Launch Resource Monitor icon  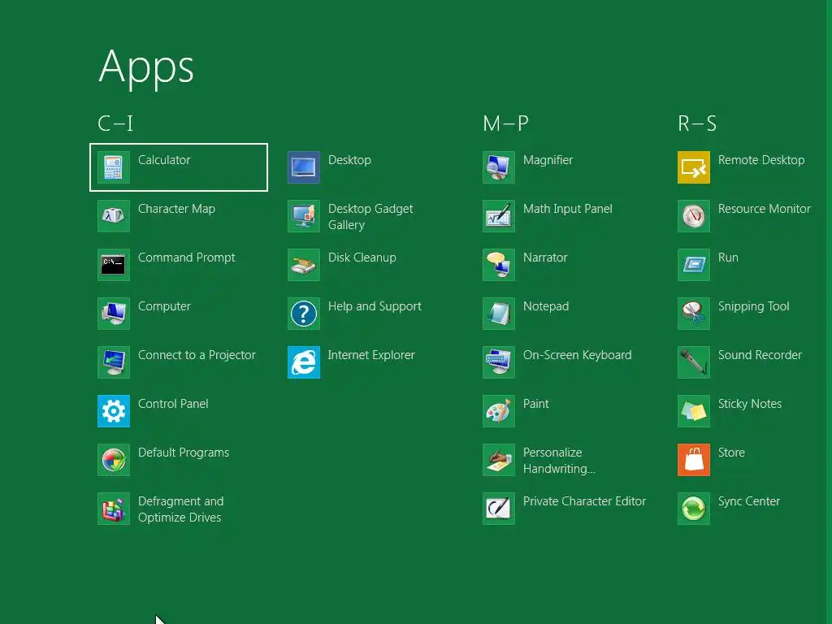694,216
